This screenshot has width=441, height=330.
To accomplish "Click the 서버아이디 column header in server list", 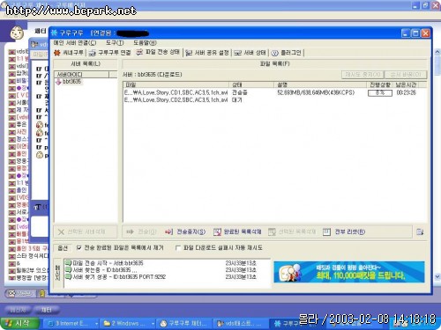I will [82, 75].
